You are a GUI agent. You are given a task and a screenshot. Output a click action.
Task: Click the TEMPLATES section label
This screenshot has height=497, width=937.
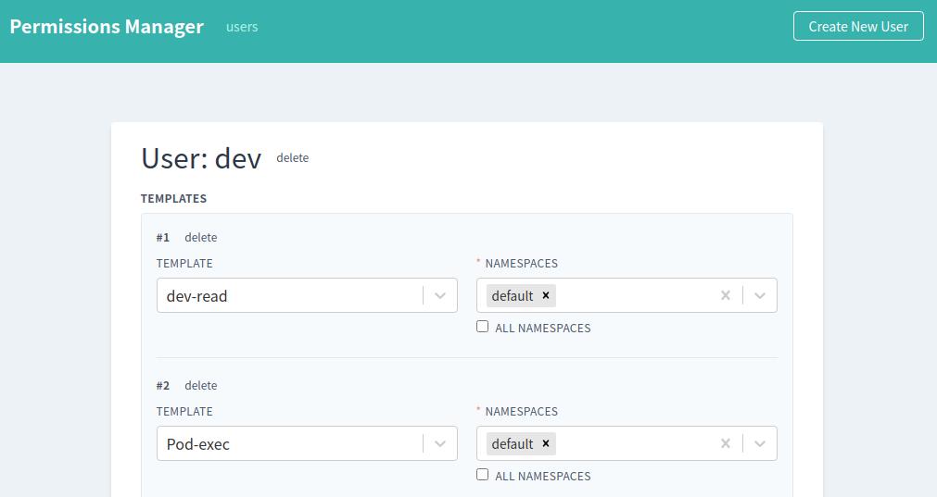tap(174, 199)
